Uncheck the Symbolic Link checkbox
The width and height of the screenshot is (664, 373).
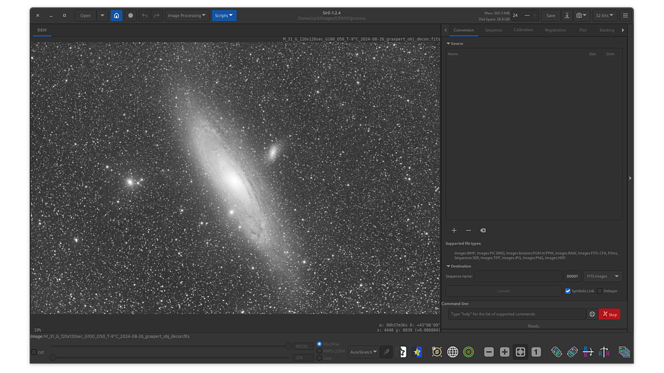(568, 291)
